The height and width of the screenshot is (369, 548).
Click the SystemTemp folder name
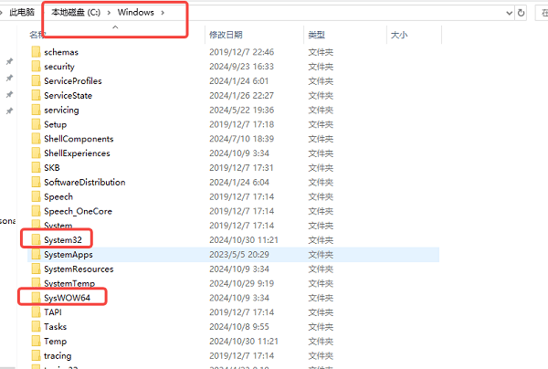[69, 283]
